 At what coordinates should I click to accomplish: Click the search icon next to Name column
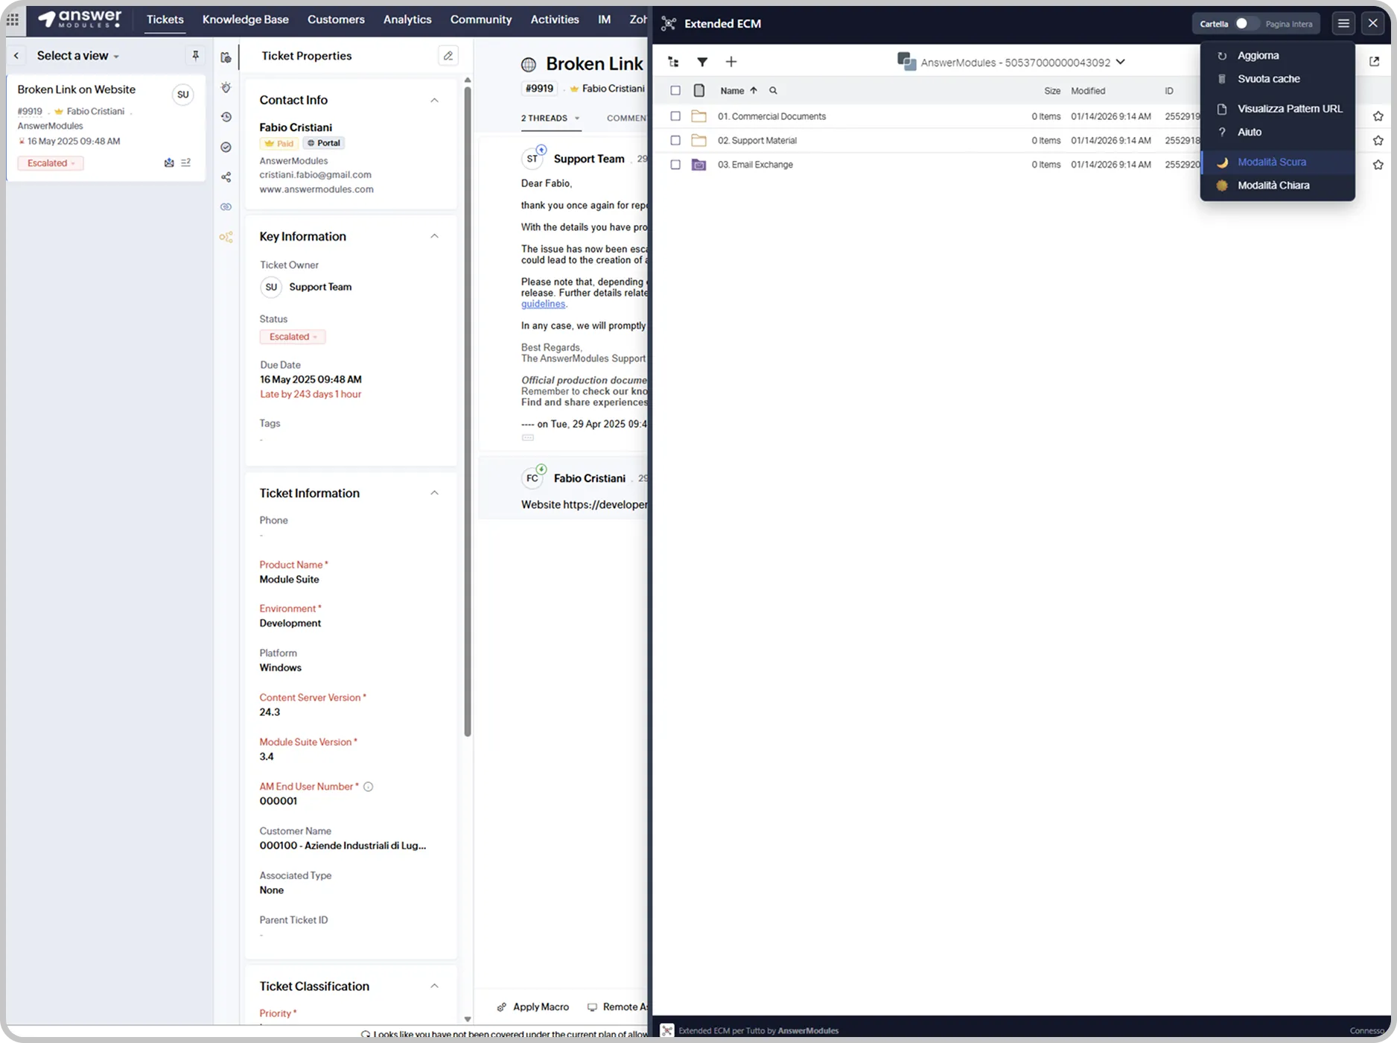[773, 91]
